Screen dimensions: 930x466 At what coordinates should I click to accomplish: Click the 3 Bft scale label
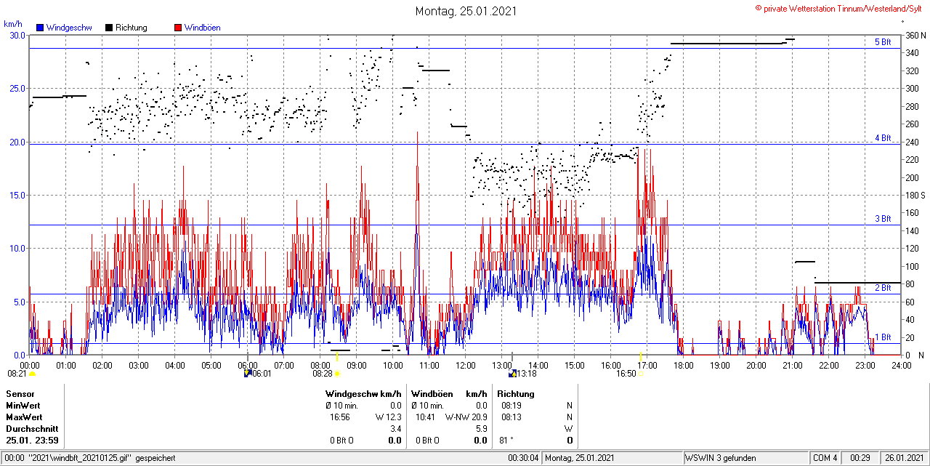[883, 218]
